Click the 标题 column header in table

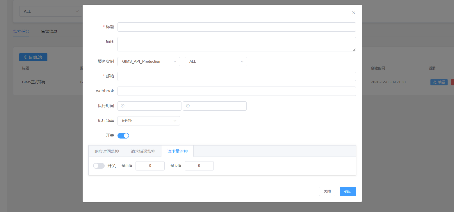pyautogui.click(x=26, y=68)
